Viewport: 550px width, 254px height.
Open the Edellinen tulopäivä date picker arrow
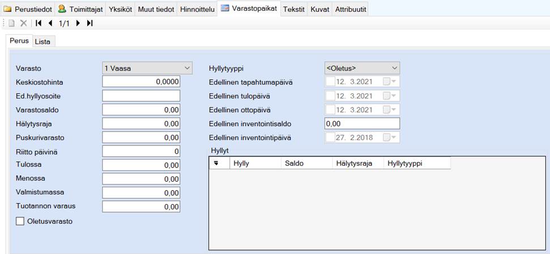click(394, 96)
